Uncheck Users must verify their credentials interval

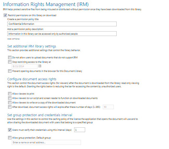(10, 130)
